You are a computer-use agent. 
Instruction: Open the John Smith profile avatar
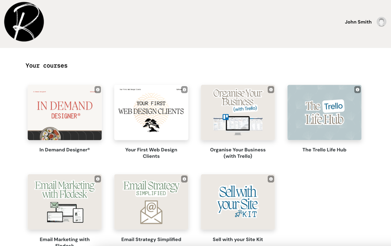point(381,22)
